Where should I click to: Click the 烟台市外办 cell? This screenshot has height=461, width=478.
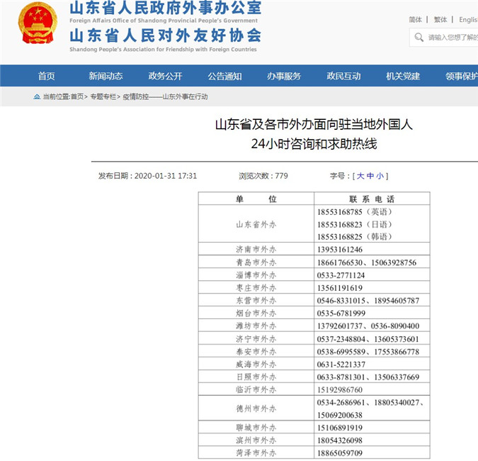(x=256, y=313)
